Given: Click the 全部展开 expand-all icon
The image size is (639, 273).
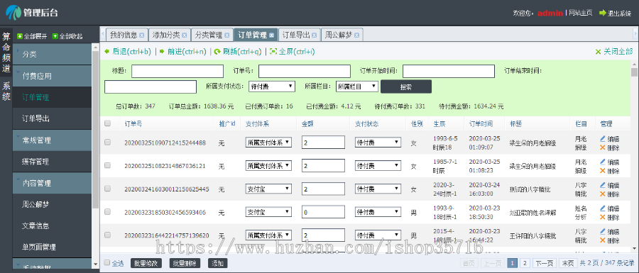Looking at the screenshot, I should 19,36.
